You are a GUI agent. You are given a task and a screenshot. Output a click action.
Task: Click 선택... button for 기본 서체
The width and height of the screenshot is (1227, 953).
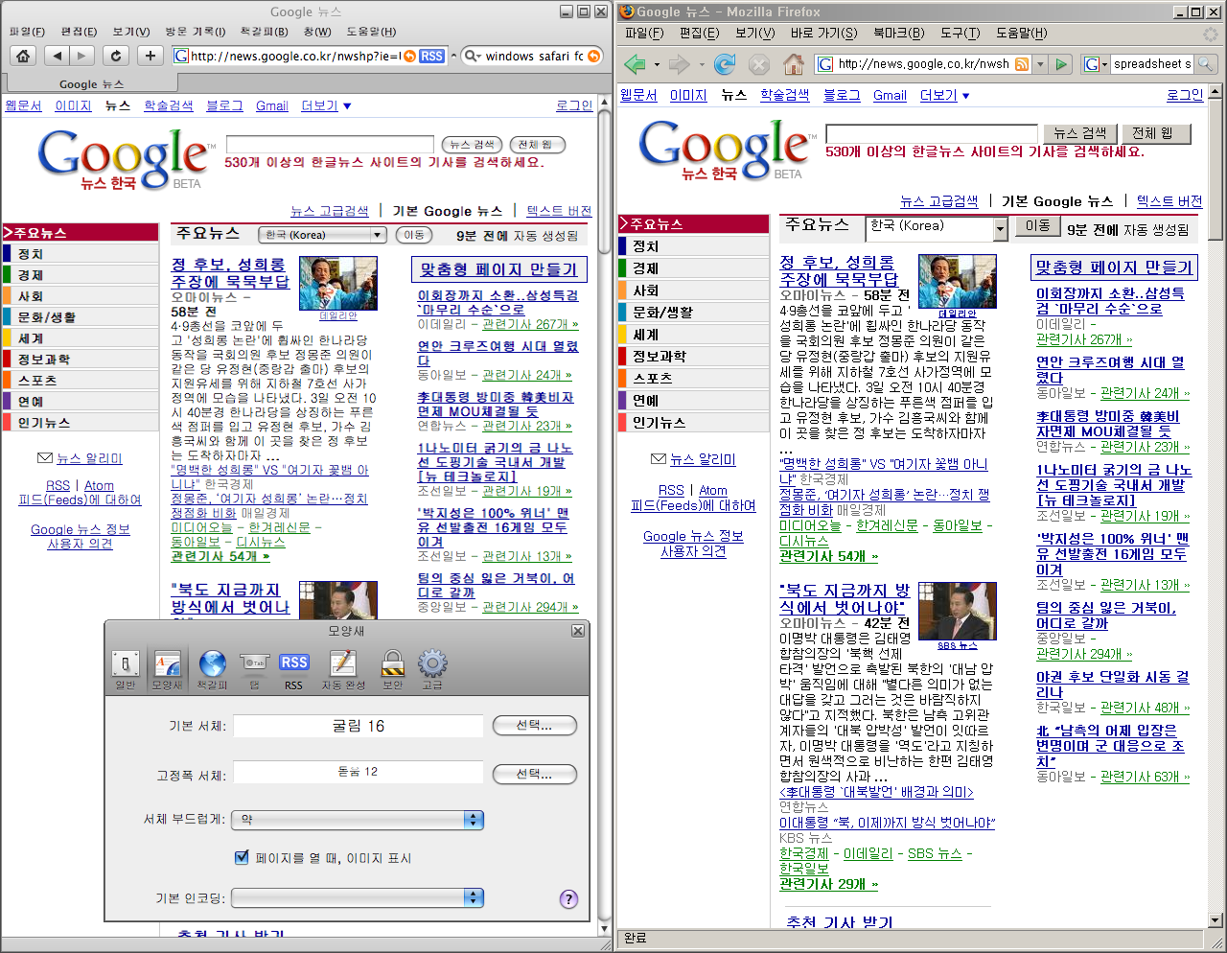(534, 726)
